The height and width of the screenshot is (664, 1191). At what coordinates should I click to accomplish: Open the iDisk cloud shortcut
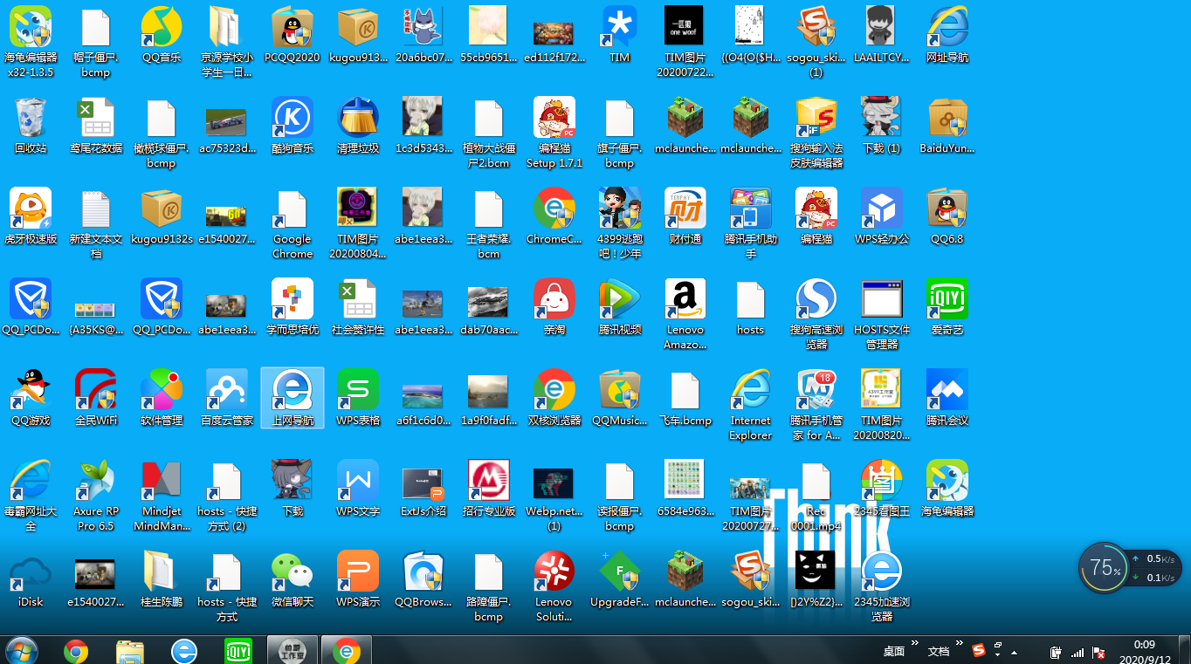tap(31, 579)
